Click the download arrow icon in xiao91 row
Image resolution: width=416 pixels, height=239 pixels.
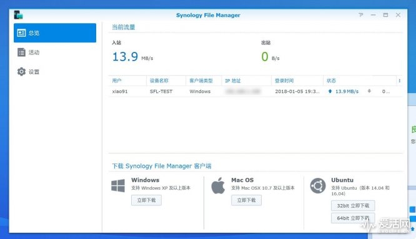click(369, 91)
